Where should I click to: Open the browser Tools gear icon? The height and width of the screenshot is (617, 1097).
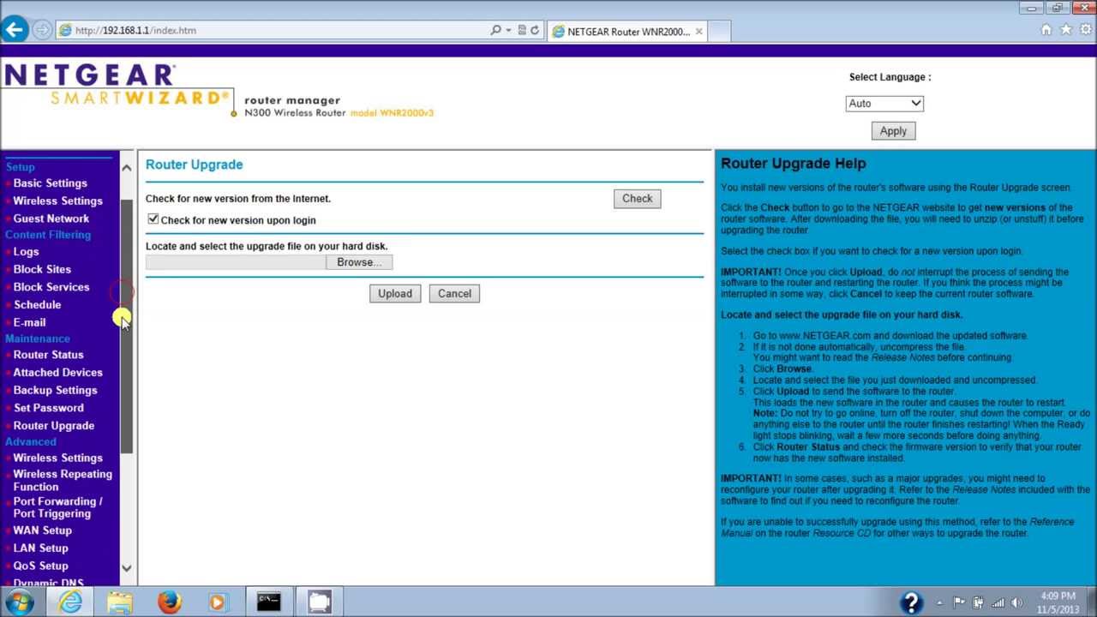1084,30
